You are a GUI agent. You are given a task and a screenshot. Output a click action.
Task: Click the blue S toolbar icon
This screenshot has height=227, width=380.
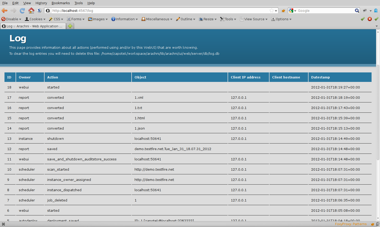(x=39, y=11)
